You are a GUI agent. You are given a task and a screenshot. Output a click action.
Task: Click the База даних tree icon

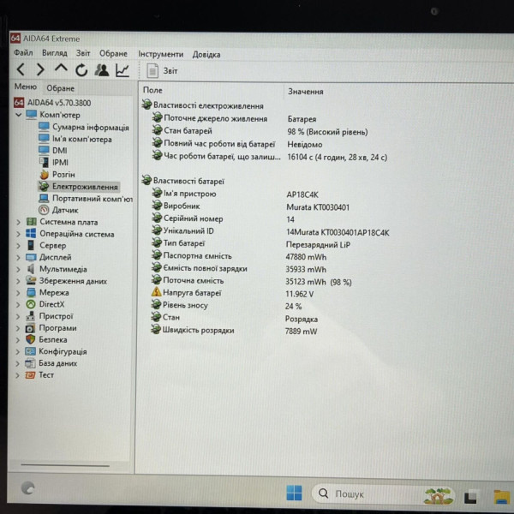click(x=30, y=363)
